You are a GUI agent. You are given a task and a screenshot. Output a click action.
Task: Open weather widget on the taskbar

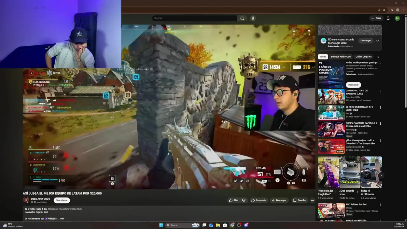[13, 225]
